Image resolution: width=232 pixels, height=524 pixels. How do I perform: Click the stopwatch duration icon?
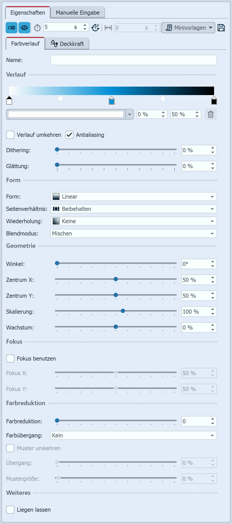click(37, 28)
